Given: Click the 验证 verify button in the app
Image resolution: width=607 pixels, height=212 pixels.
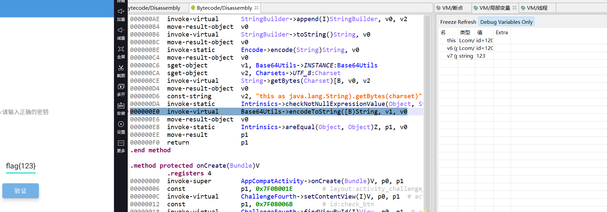Looking at the screenshot, I should tap(21, 191).
